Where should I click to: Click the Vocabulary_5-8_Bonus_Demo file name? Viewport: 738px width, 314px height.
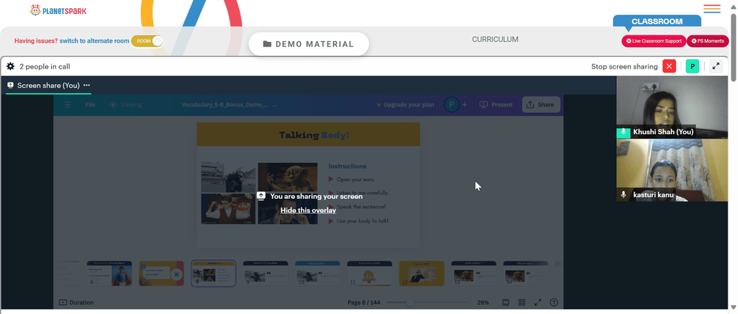[x=225, y=105]
